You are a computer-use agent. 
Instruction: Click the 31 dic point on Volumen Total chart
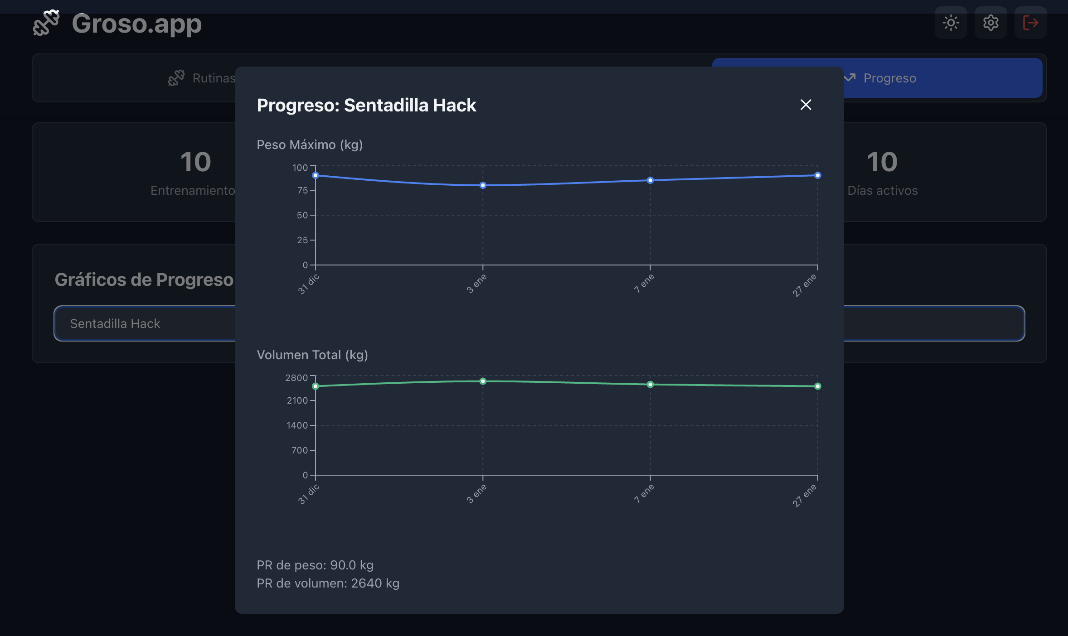pos(316,386)
